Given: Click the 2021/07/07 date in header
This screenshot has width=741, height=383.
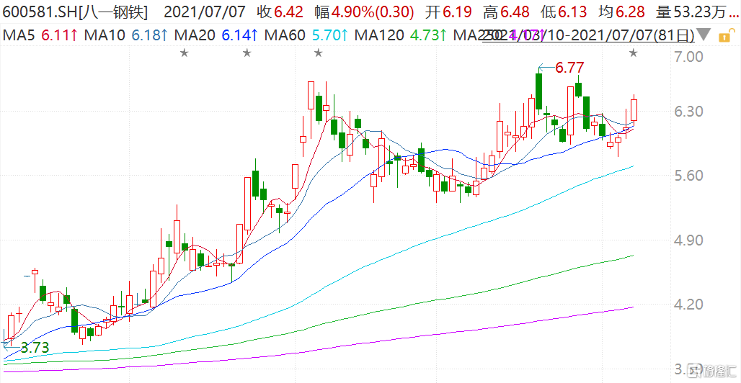Looking at the screenshot, I should (205, 13).
